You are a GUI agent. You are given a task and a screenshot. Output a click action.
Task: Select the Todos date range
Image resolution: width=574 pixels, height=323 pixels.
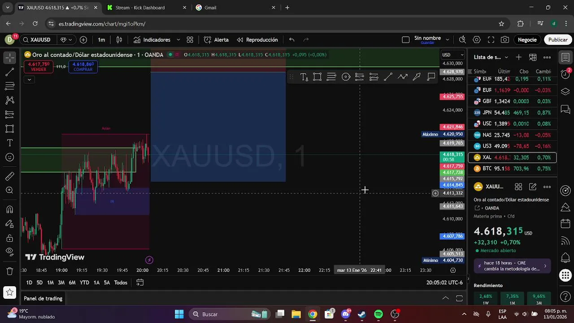(x=121, y=283)
